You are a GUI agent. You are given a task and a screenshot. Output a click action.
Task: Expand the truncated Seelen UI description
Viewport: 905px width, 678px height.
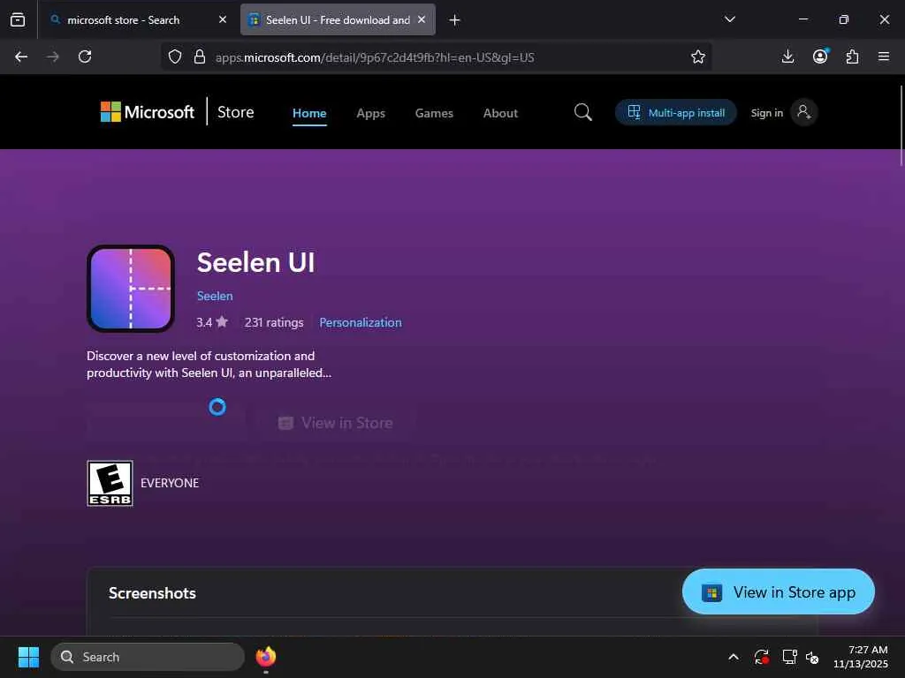[209, 365]
